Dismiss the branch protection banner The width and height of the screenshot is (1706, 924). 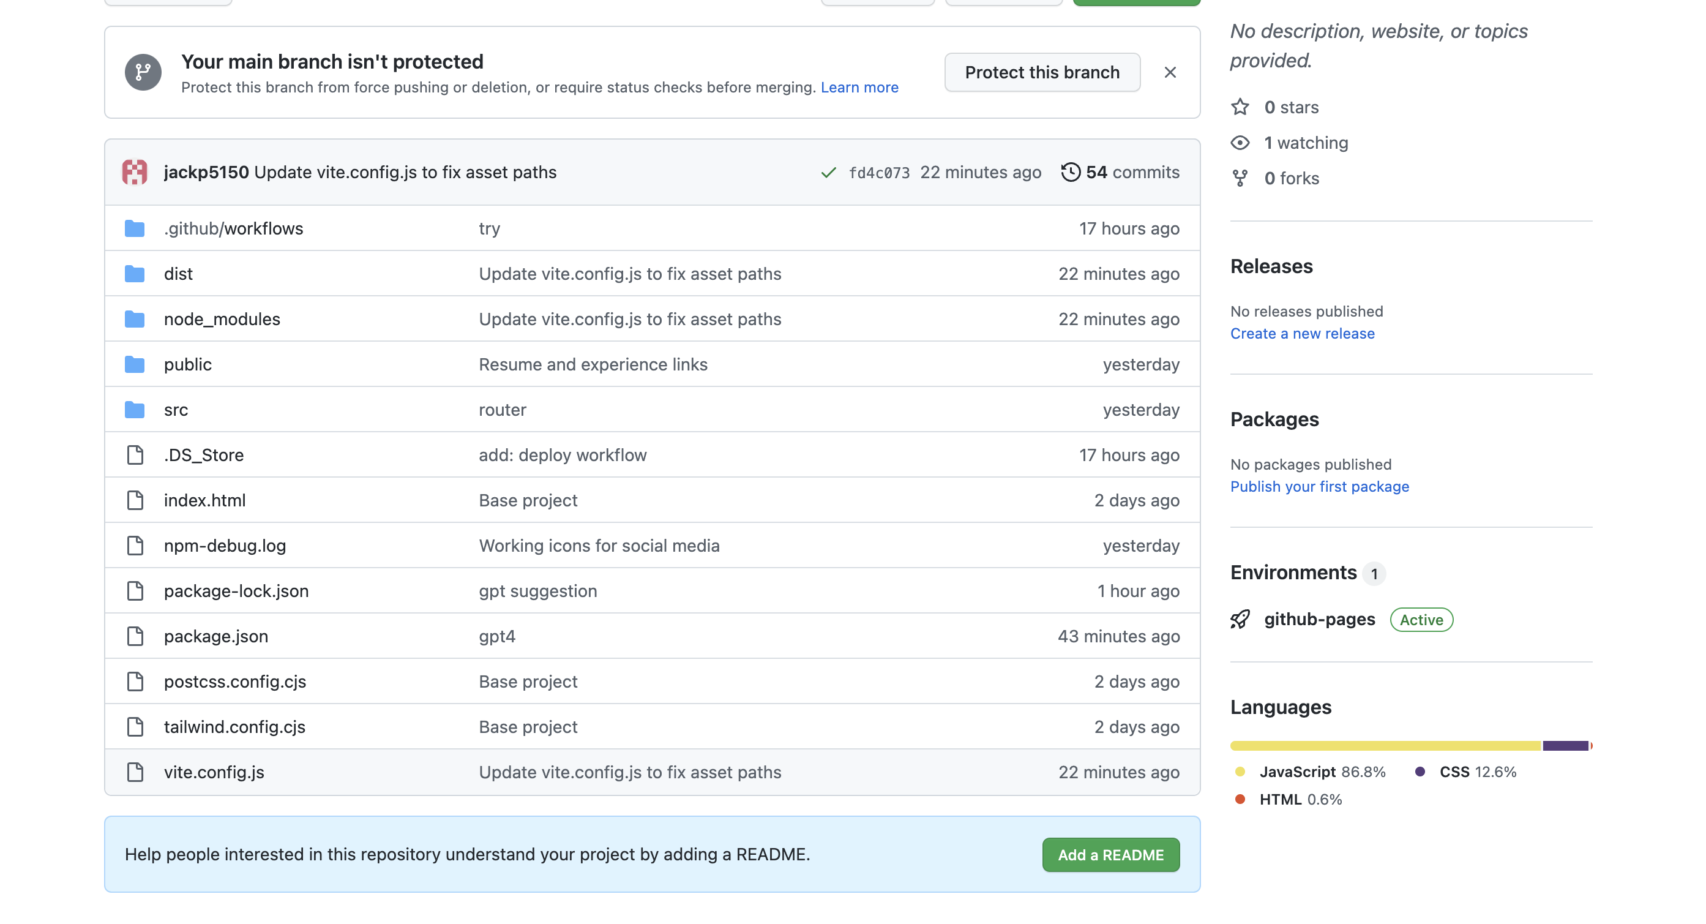click(x=1170, y=72)
